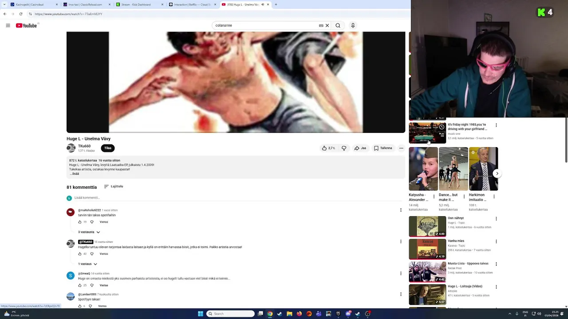Expand description with ...lisää
This screenshot has height=319, width=568.
click(74, 174)
